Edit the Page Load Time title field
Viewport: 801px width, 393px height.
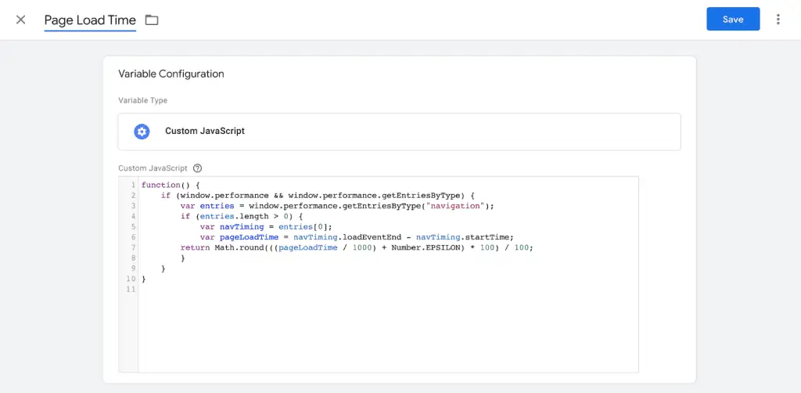[90, 20]
